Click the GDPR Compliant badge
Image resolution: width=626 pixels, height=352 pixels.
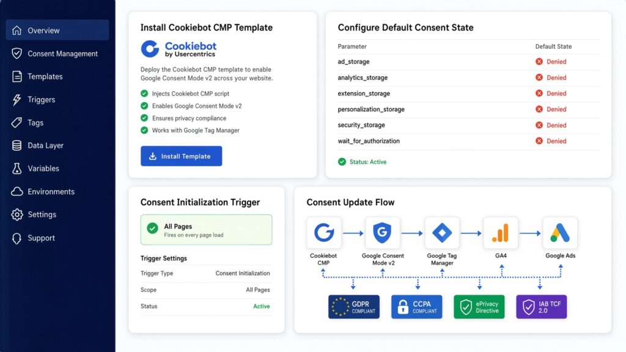354,307
